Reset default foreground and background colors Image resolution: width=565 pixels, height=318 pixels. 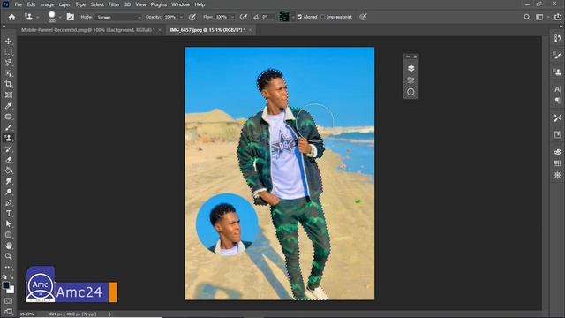(4, 276)
